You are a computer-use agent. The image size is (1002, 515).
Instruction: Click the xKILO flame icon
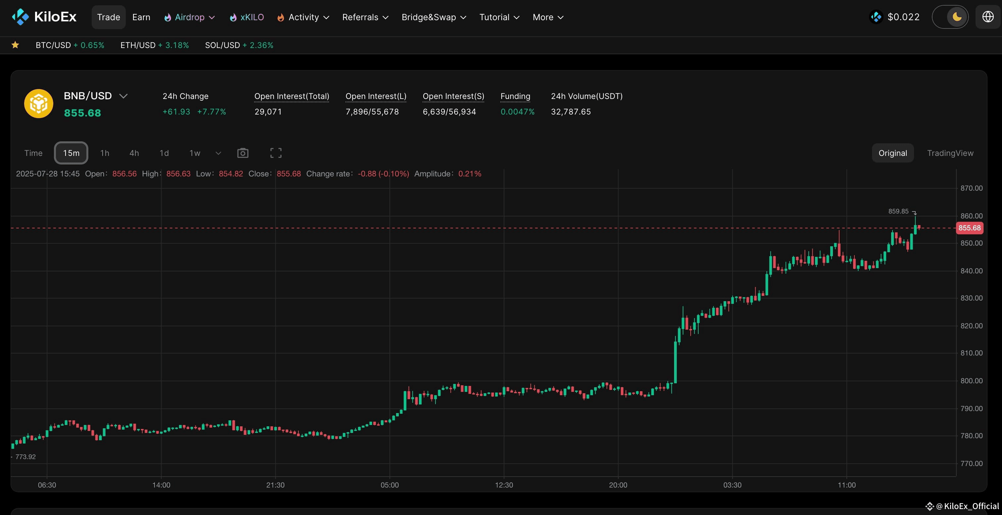point(233,18)
